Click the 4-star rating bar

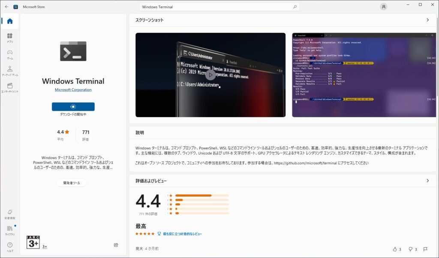pyautogui.click(x=202, y=200)
